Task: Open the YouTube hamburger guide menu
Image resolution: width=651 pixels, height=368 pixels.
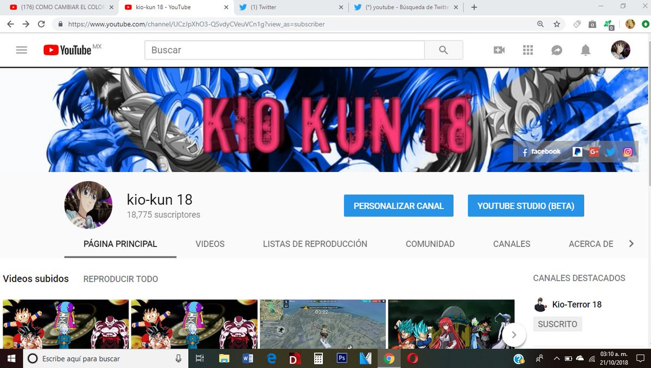Action: [x=22, y=50]
